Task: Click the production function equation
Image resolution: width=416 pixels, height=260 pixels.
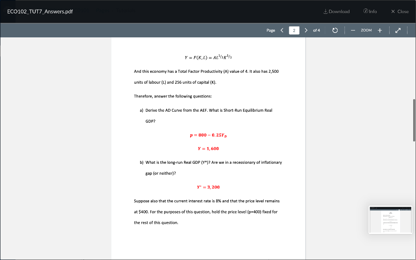Action: (208, 57)
